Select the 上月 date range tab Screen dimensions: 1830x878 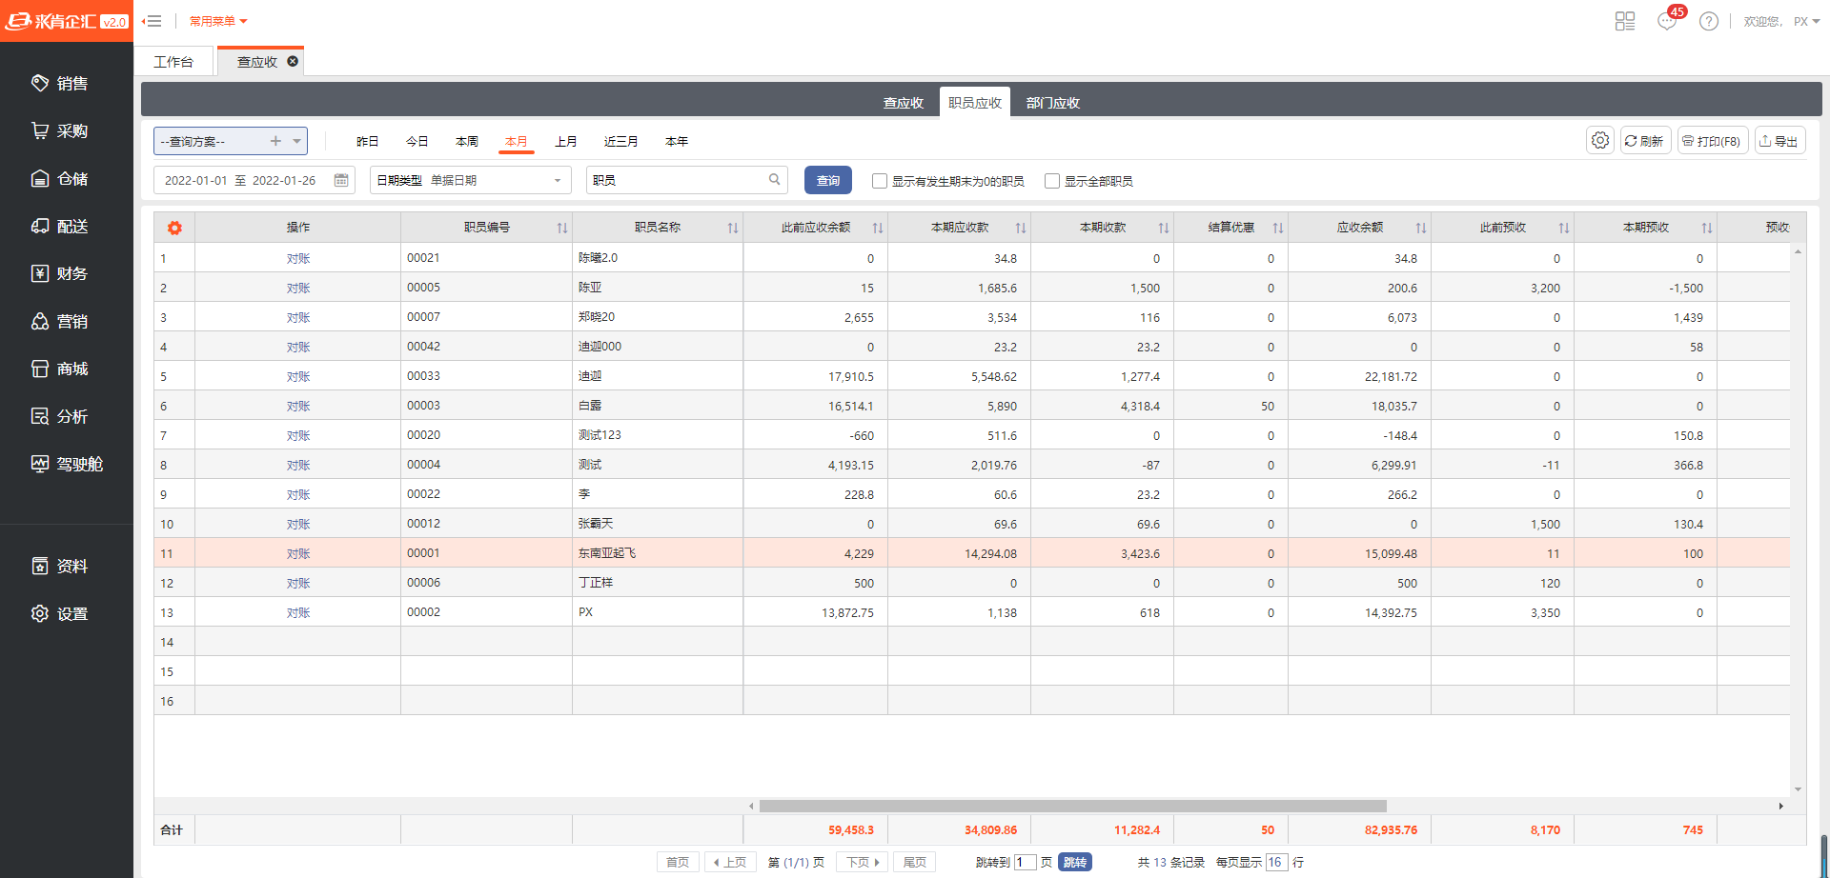click(566, 141)
